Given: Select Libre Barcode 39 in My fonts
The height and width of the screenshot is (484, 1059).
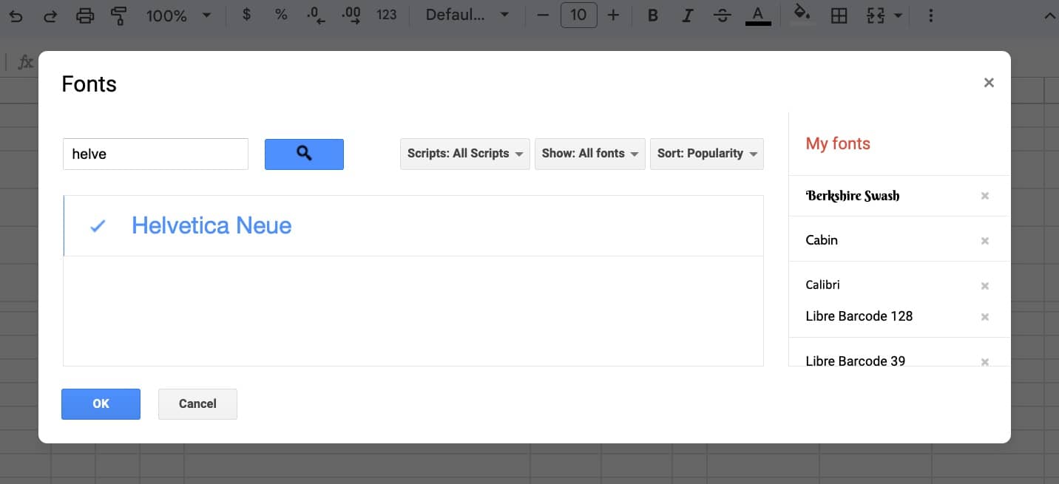Looking at the screenshot, I should 855,361.
